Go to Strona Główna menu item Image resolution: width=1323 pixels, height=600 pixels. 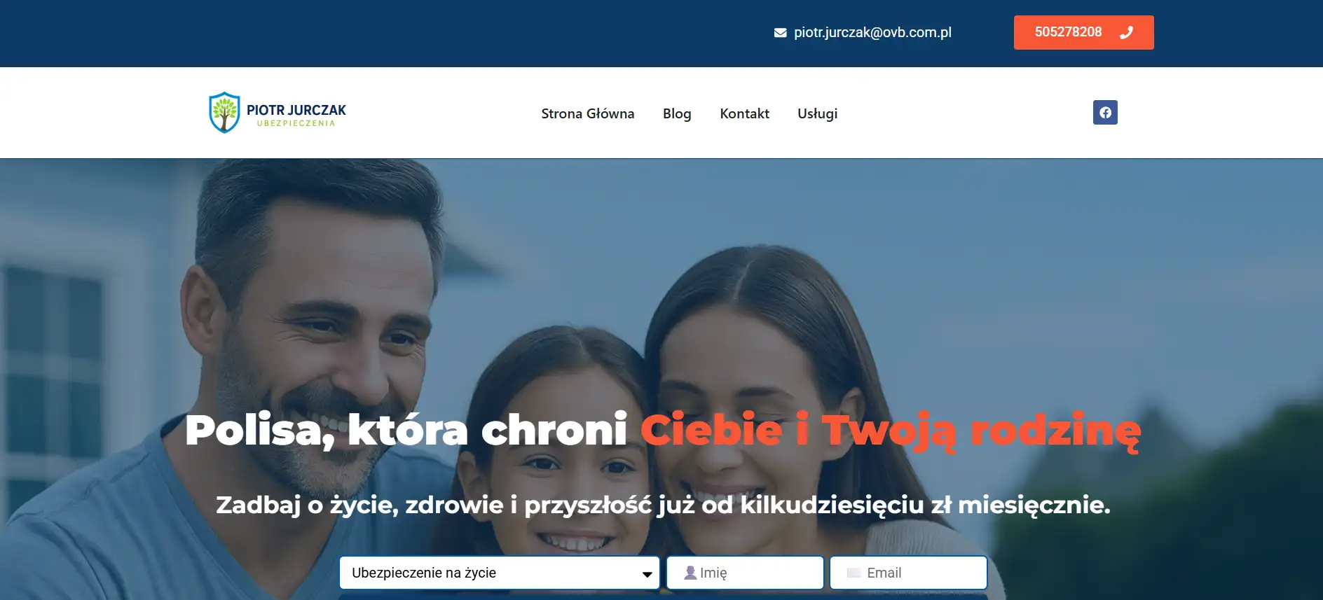coord(587,113)
